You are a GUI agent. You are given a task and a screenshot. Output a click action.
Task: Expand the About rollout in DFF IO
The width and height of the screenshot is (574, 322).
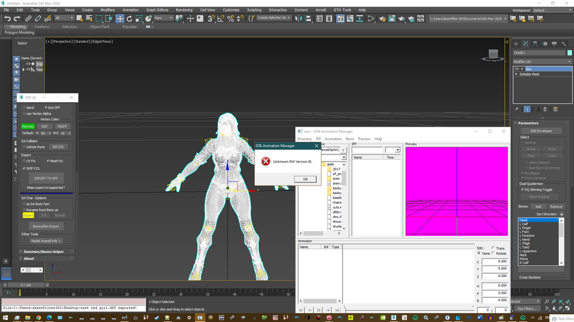click(x=47, y=258)
